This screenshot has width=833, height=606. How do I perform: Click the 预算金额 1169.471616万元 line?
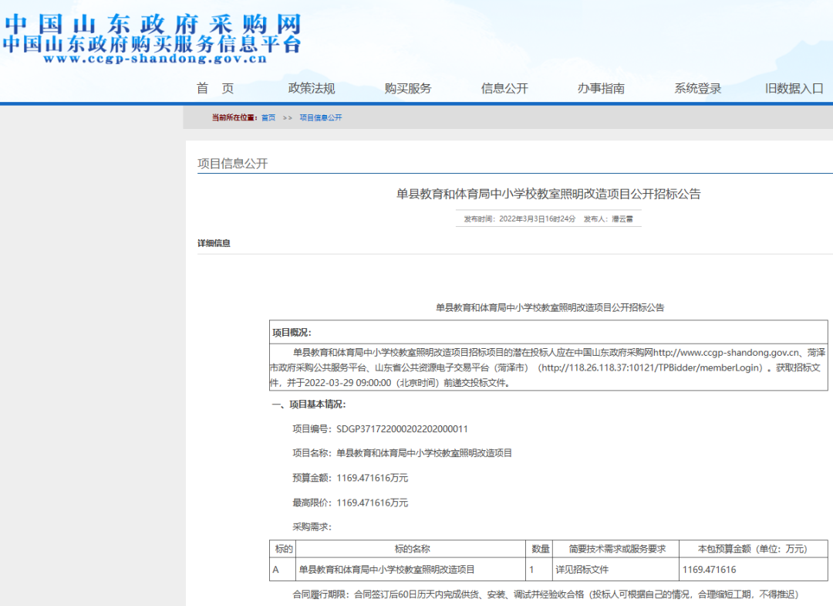coord(350,478)
